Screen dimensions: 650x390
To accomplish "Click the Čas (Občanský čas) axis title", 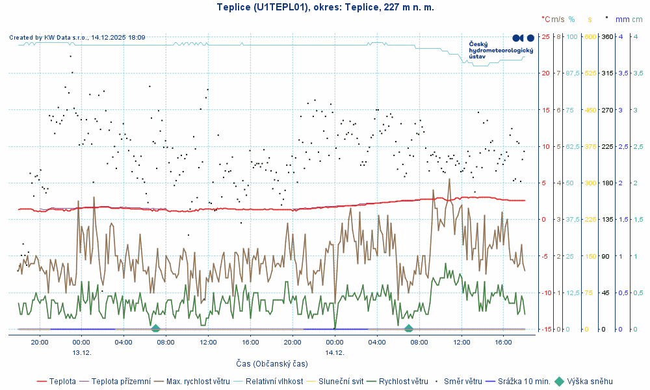I will [272, 364].
